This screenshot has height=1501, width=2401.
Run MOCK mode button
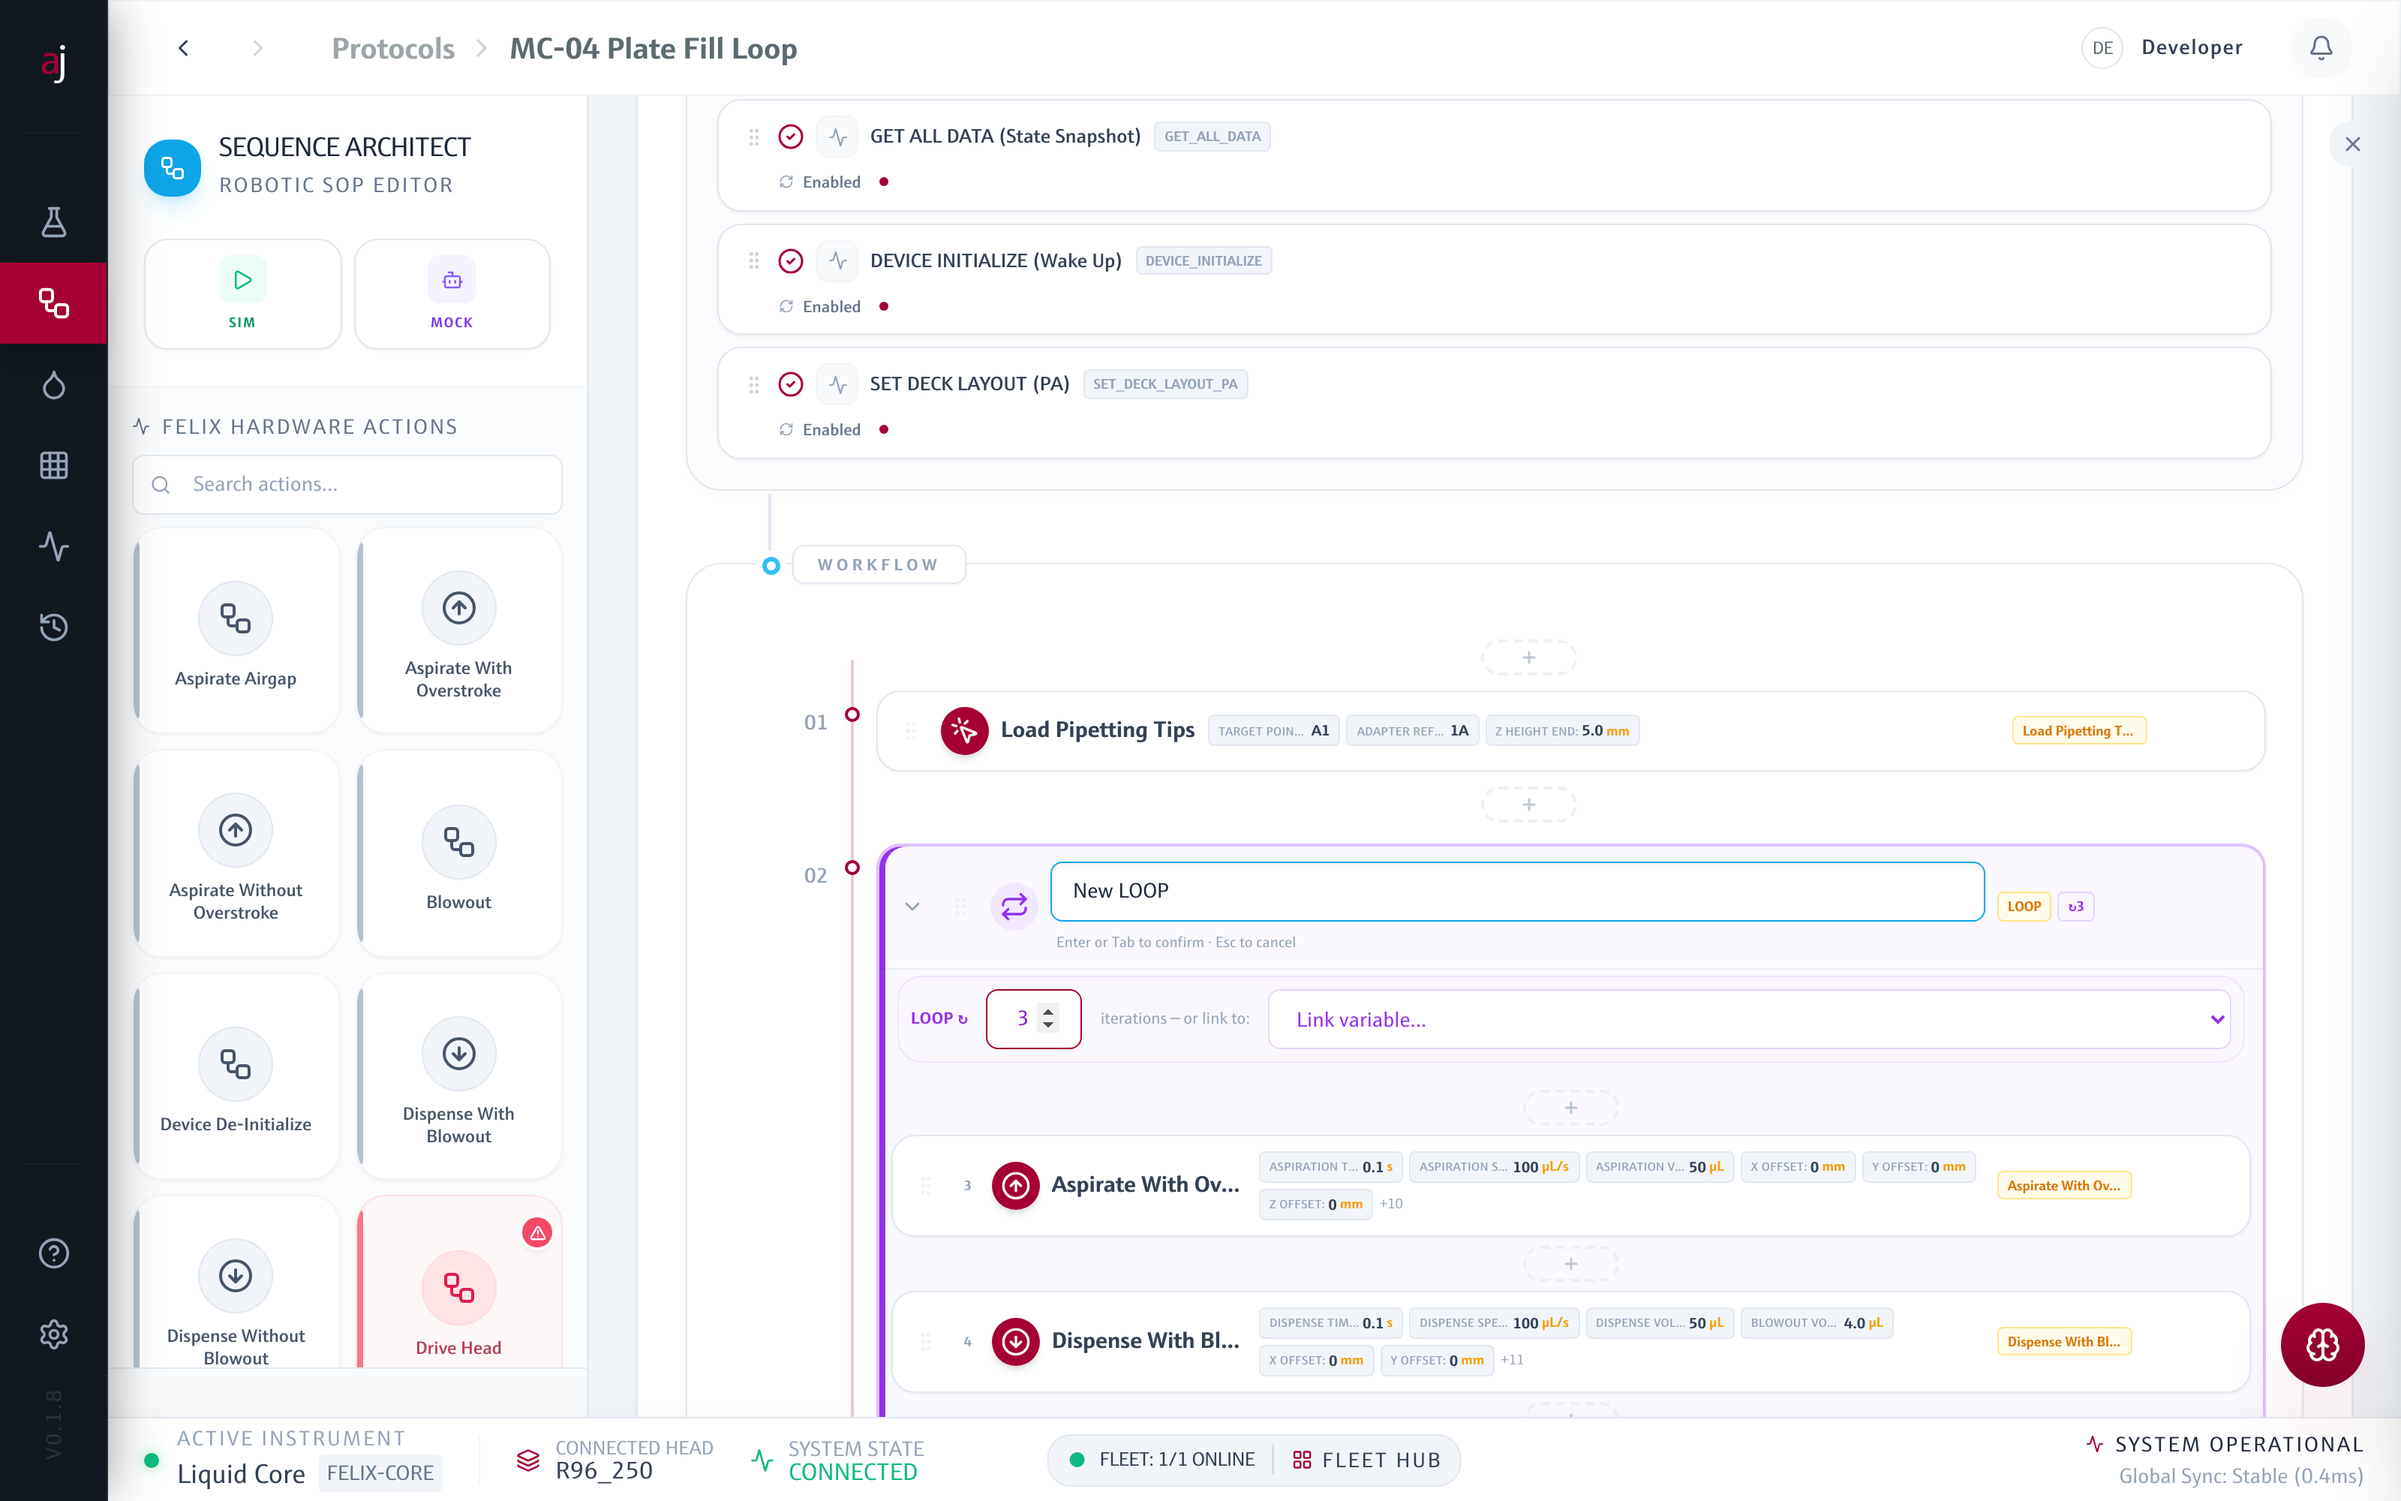point(452,294)
